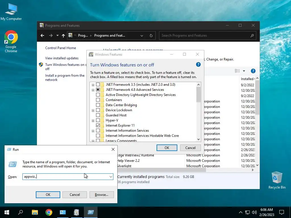Click the scroll down arrow in Windows Features list

coord(198,139)
